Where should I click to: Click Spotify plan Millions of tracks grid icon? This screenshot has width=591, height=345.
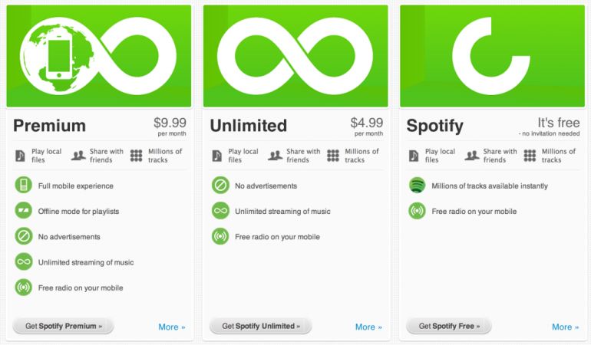coord(530,156)
